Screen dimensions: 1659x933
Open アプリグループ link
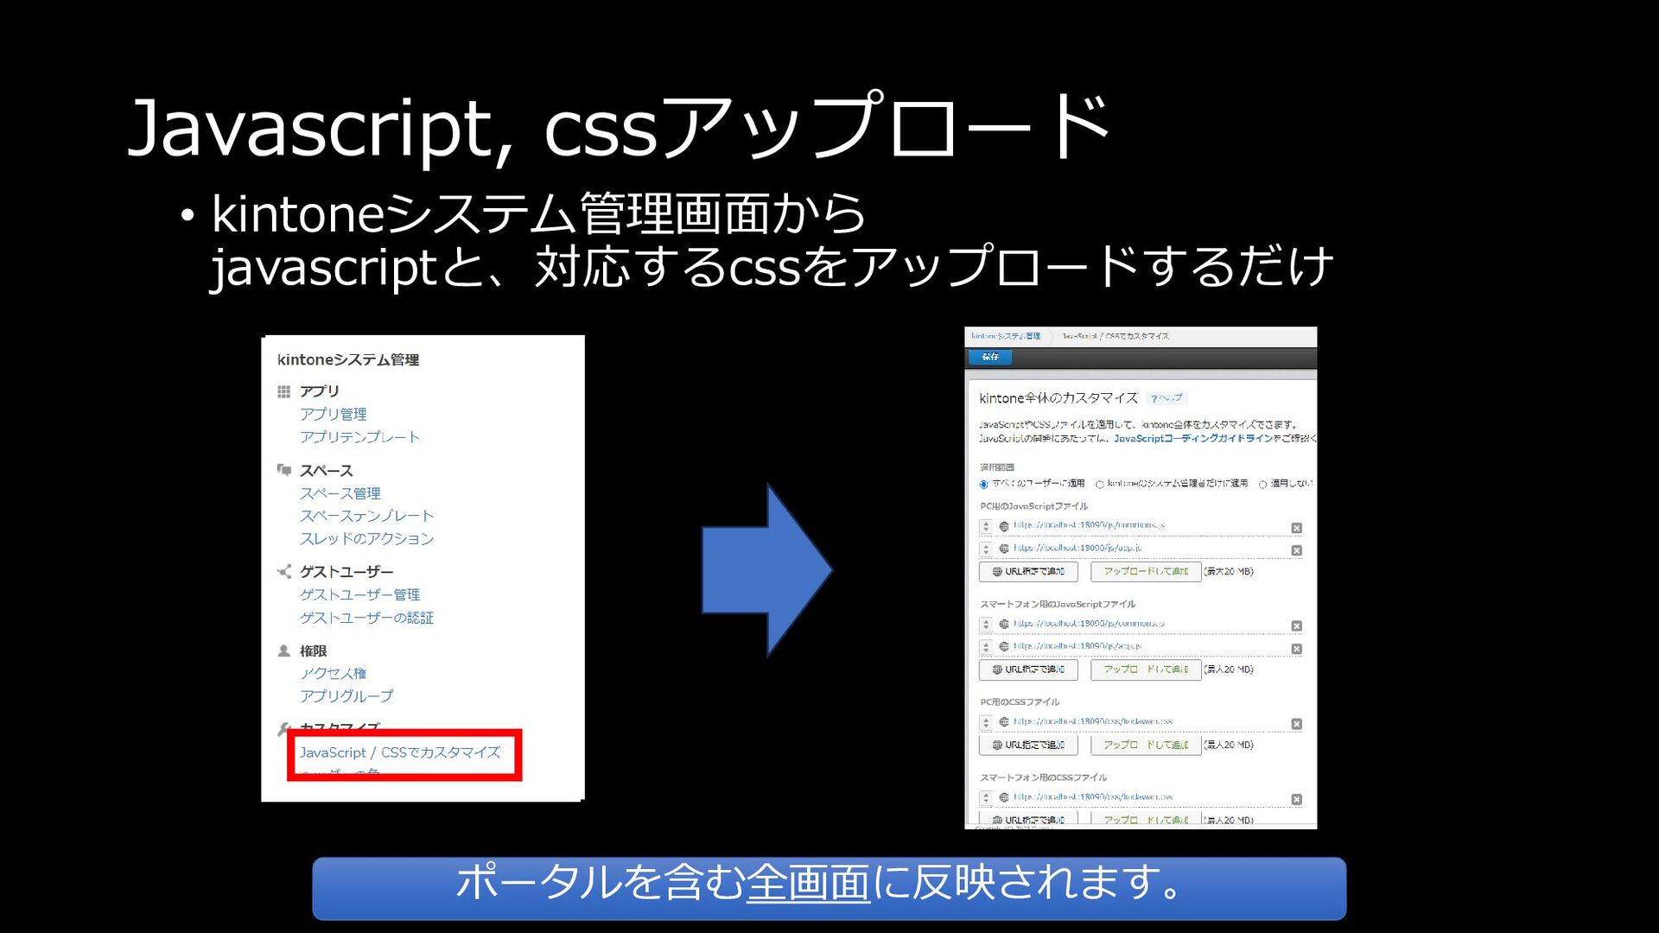pos(346,696)
